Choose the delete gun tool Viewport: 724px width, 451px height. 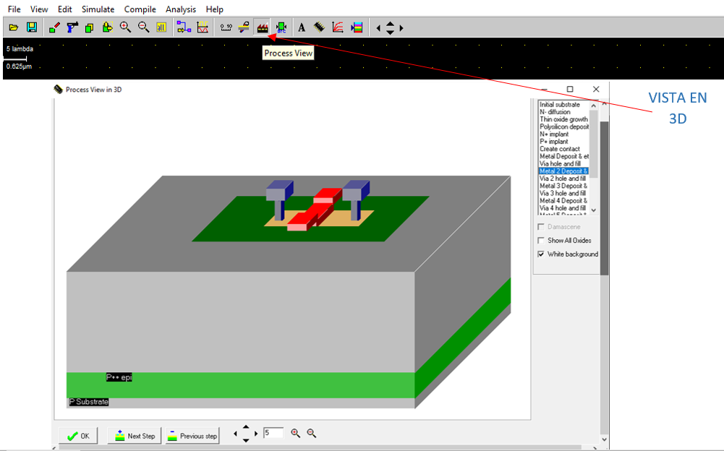tap(72, 27)
